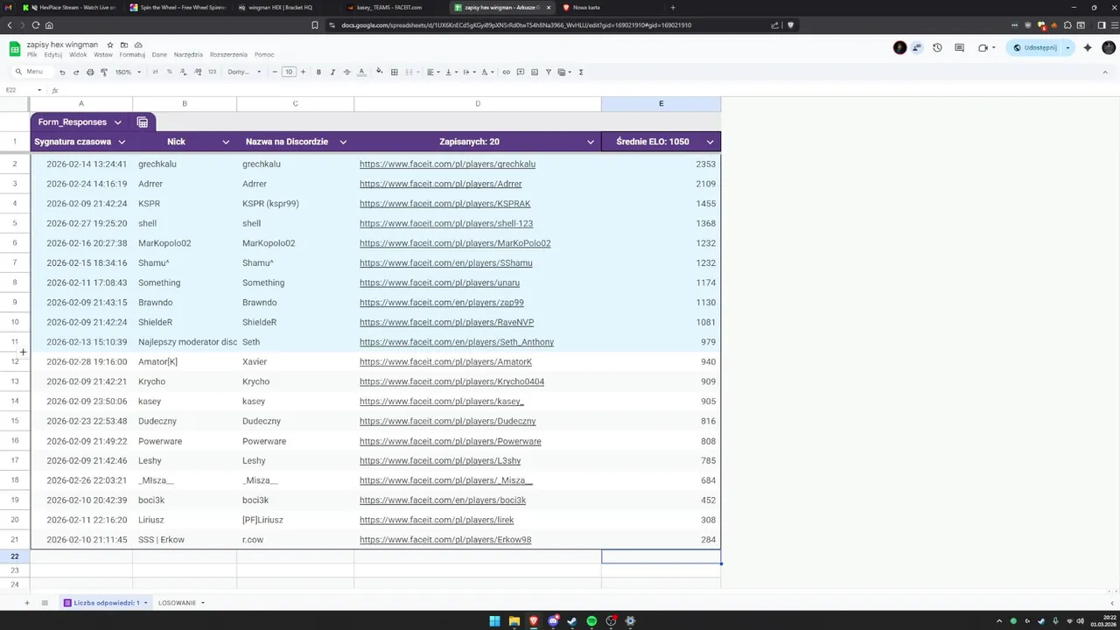The image size is (1120, 630).
Task: Add a new sheet with plus icon
Action: [26, 603]
